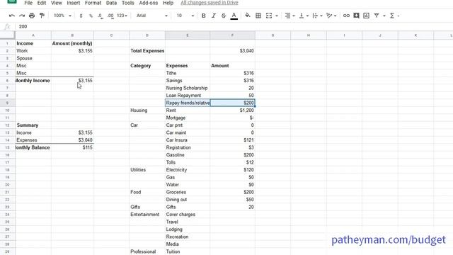Open the Help menu
Image resolution: width=453 pixels, height=255 pixels.
click(x=168, y=3)
